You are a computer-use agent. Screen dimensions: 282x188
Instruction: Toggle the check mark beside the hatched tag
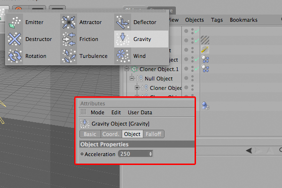pos(197,40)
